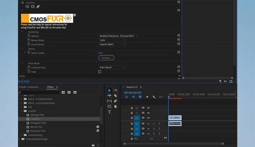Image resolution: width=255 pixels, height=147 pixels.
Task: Mute audio track A1
Action: coord(148,124)
